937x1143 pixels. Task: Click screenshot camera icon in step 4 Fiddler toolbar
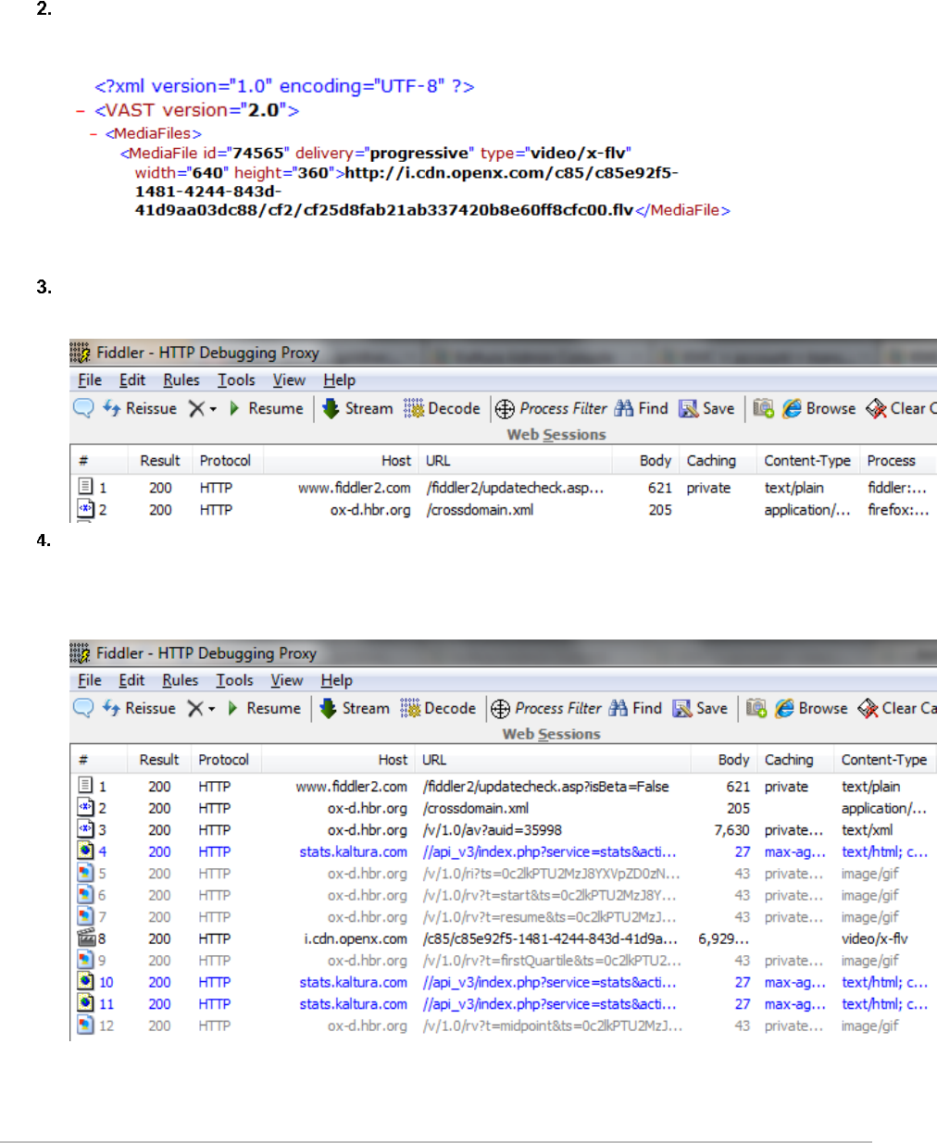756,708
